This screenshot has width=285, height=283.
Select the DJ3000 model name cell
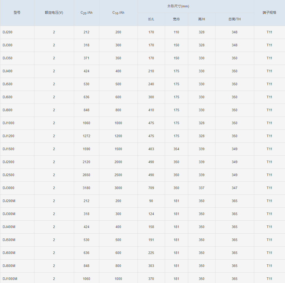(9, 188)
